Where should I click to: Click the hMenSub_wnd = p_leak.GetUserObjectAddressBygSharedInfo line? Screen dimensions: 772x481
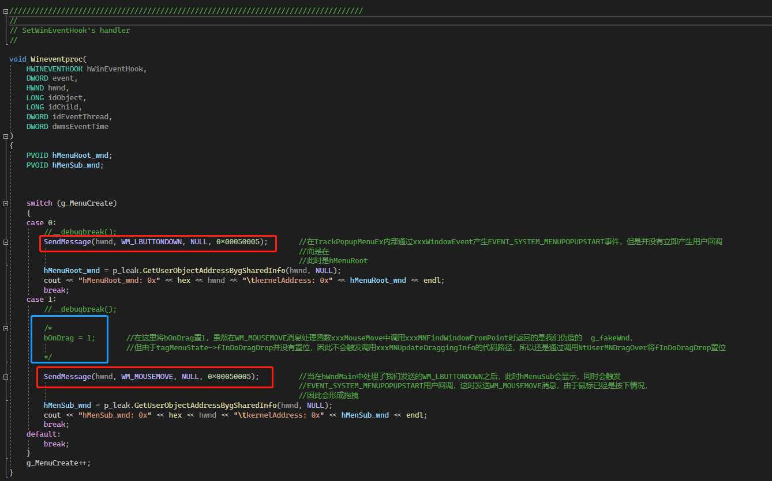coord(188,405)
